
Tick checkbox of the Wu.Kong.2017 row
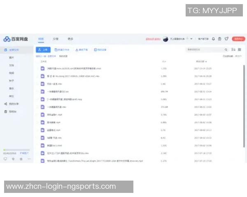(x=37, y=76)
